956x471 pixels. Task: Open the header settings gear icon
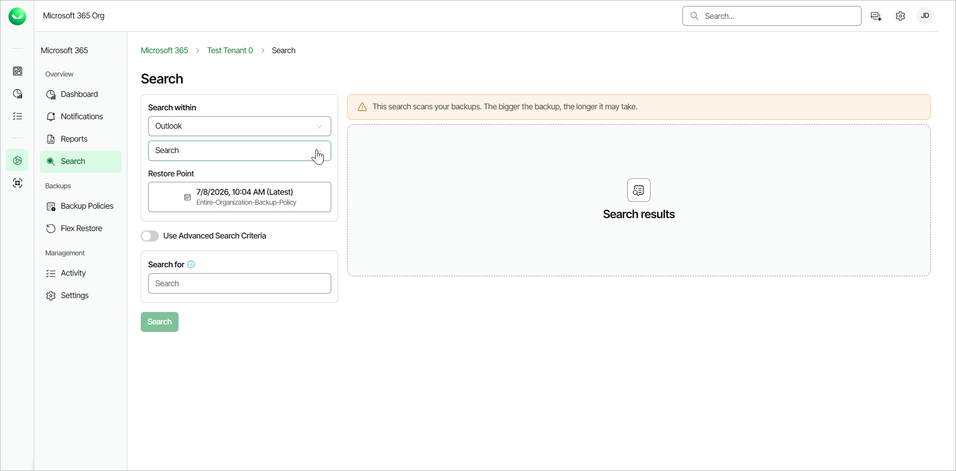tap(900, 16)
